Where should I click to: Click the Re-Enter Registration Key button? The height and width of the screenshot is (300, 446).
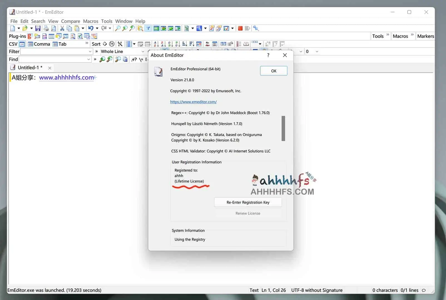[248, 202]
